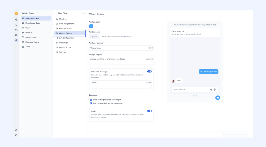Image resolution: width=266 pixels, height=147 pixels.
Task: Uncheck Display emoji picker on the widget
Action: pyautogui.click(x=91, y=103)
